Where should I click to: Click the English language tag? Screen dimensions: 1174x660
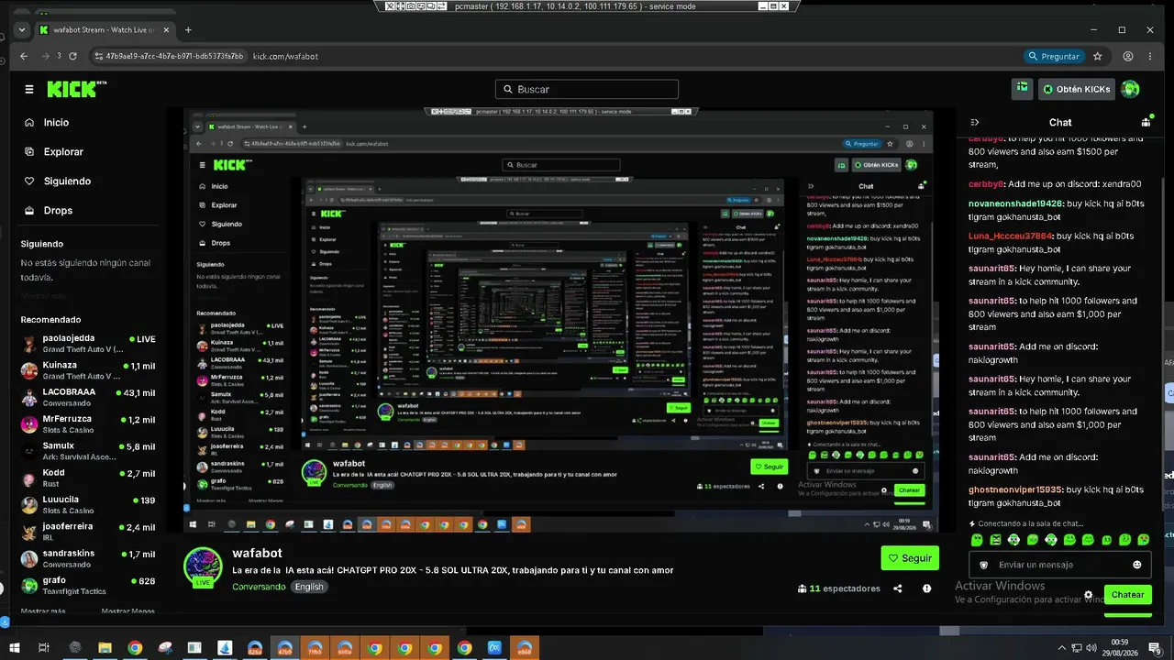point(309,587)
